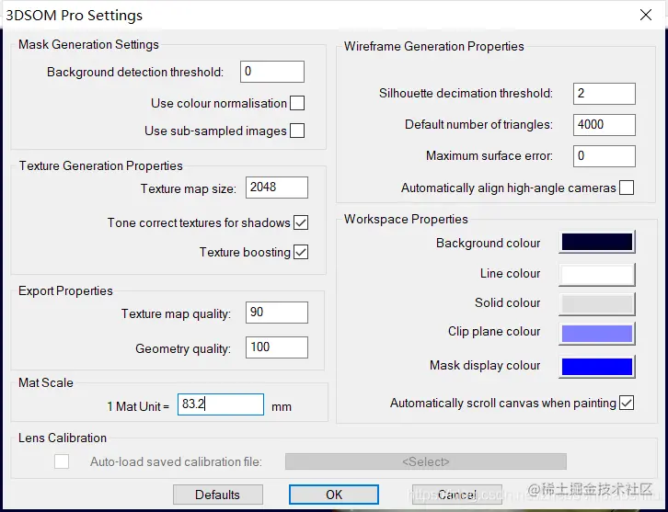The height and width of the screenshot is (512, 668).
Task: Click the Cancel button
Action: (457, 495)
